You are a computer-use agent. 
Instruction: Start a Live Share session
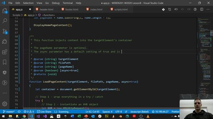[x=44, y=112]
